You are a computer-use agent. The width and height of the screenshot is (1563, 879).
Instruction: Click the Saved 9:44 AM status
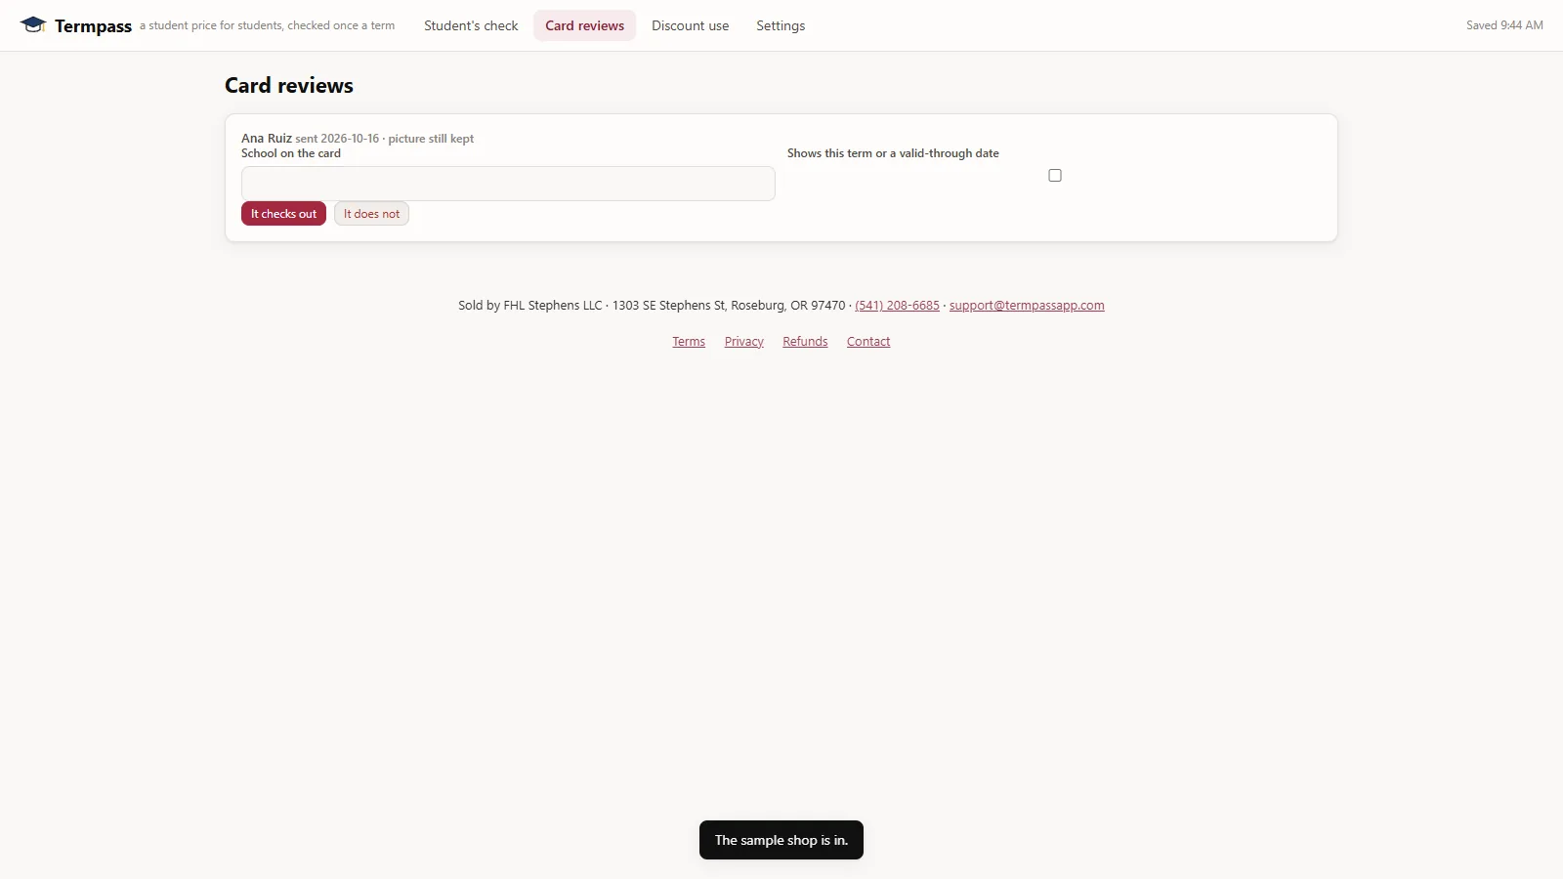pos(1504,25)
